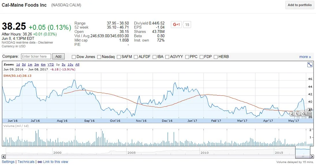This screenshot has height=165, width=316.
Task: Select the 5y zoom range
Action: pos(64,65)
